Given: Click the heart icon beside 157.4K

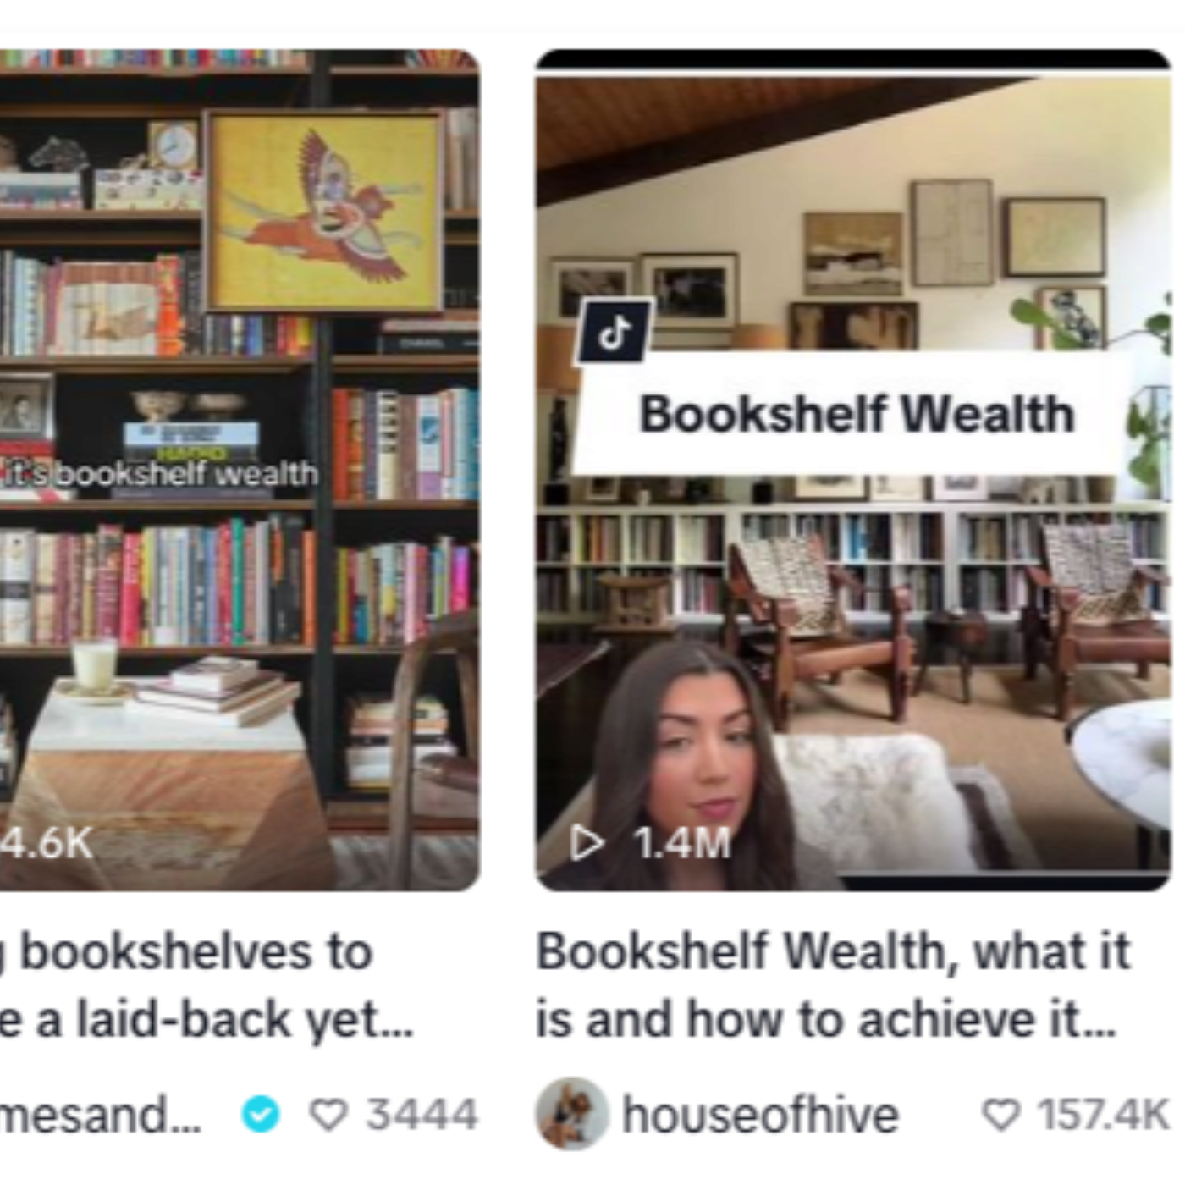Looking at the screenshot, I should pyautogui.click(x=1000, y=1115).
